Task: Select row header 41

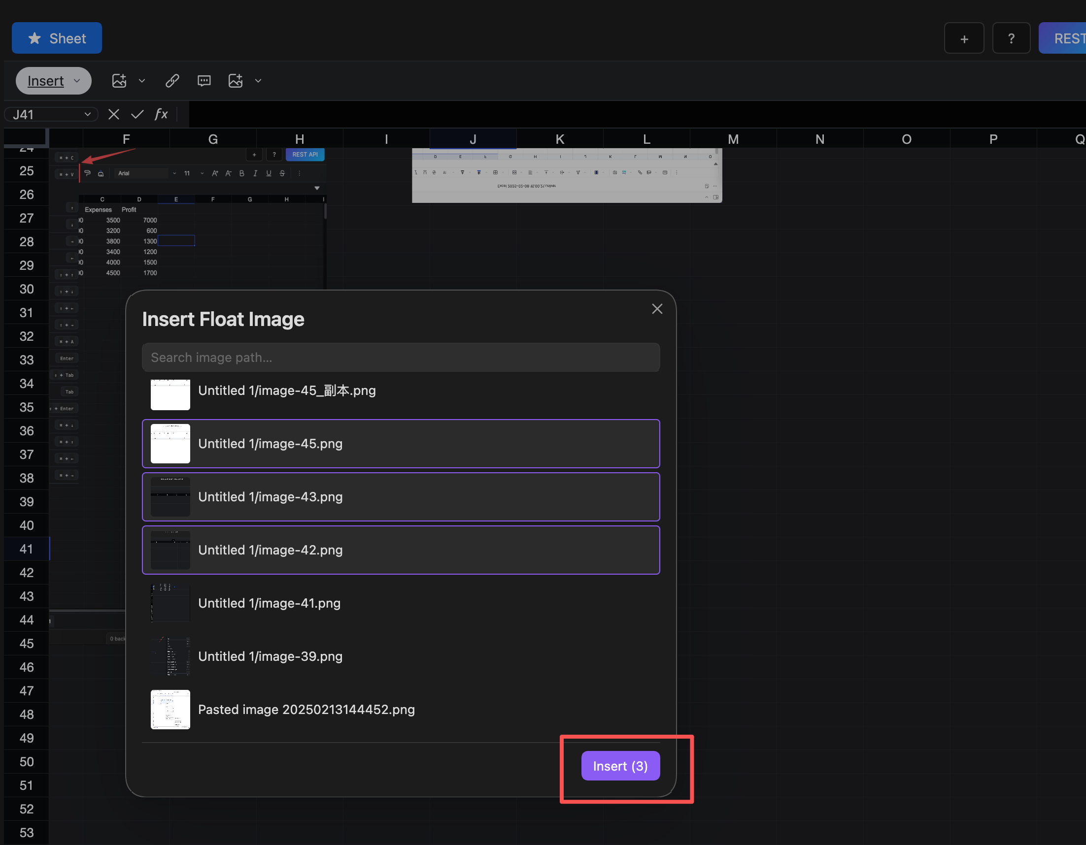Action: point(26,549)
